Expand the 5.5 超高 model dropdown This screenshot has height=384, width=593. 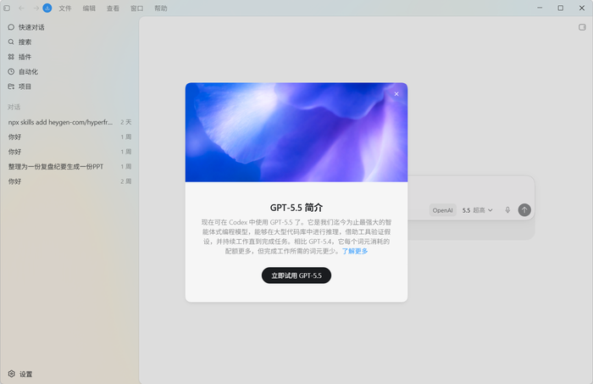coord(477,210)
